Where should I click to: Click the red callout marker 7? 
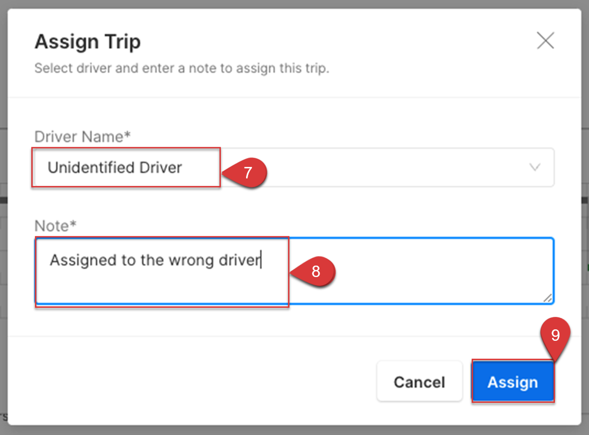pyautogui.click(x=246, y=172)
